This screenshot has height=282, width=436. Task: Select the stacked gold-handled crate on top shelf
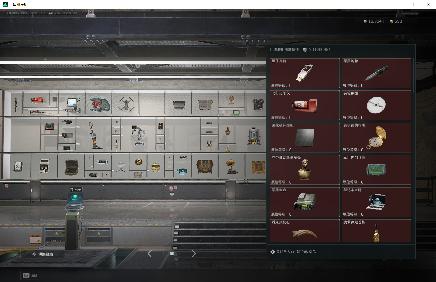coord(205,105)
